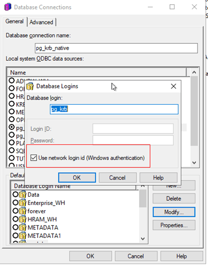Cancel the Database Logins dialog
This screenshot has height=265, width=208.
point(117,177)
